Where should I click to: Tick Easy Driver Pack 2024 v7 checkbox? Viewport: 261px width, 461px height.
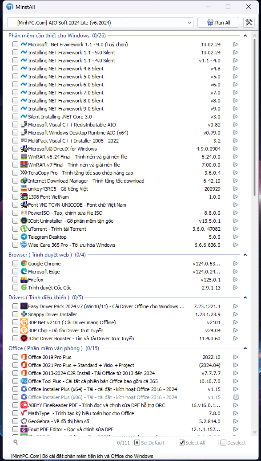[15, 306]
